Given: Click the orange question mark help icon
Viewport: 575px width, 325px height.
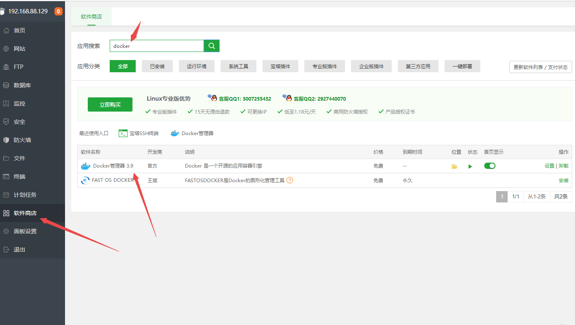Looking at the screenshot, I should (x=290, y=180).
